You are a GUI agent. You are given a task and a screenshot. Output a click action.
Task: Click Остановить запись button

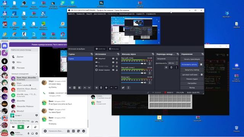(x=189, y=64)
